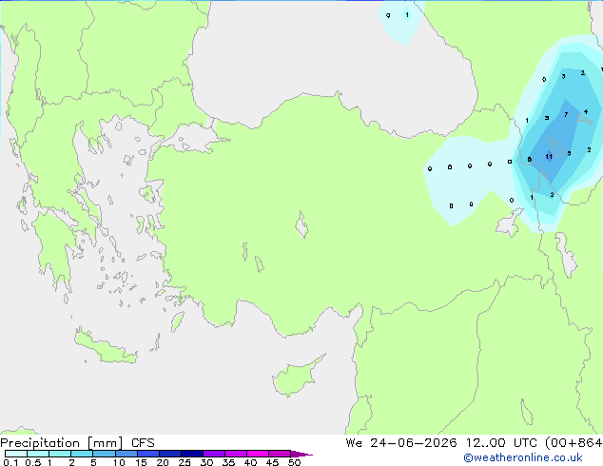Click the '12..00 UTC' time text
Screen dimensions: 603x466
coord(500,443)
